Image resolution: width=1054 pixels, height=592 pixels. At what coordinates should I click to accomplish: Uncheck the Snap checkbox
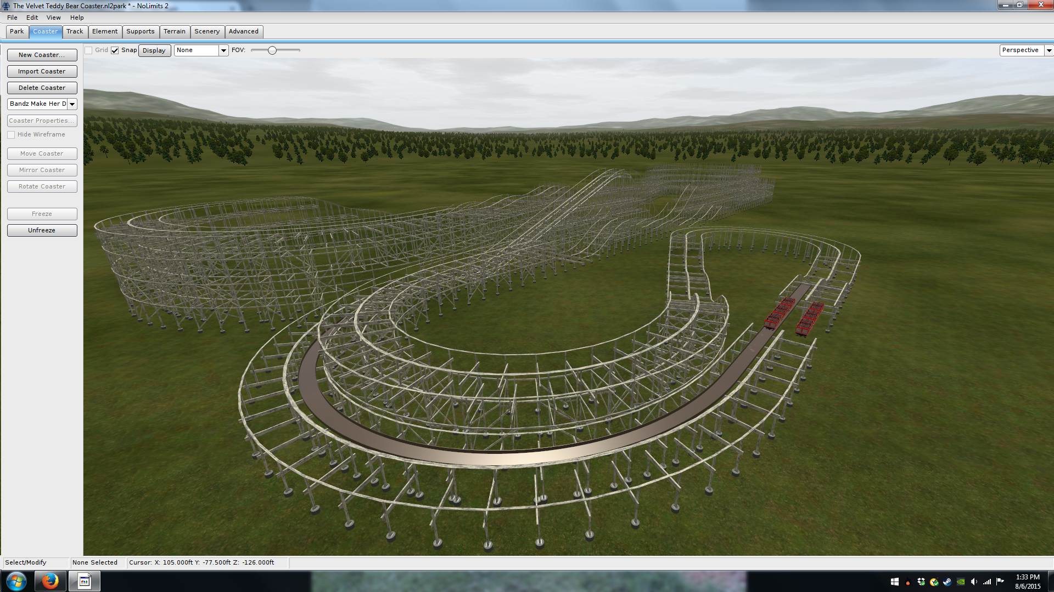point(115,50)
